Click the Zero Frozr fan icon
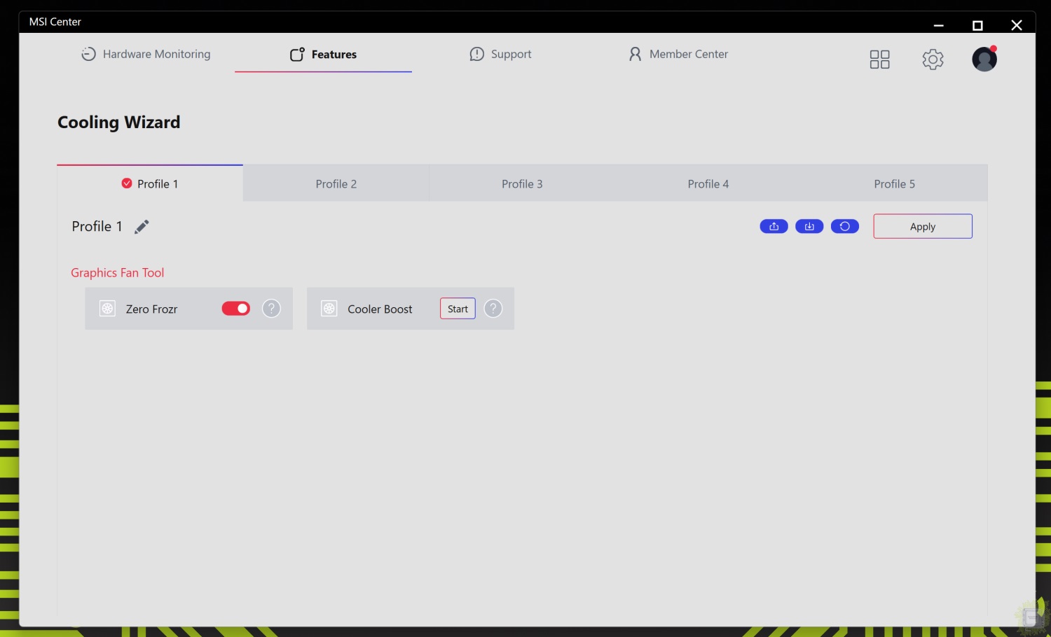Viewport: 1051px width, 637px height. pos(107,309)
